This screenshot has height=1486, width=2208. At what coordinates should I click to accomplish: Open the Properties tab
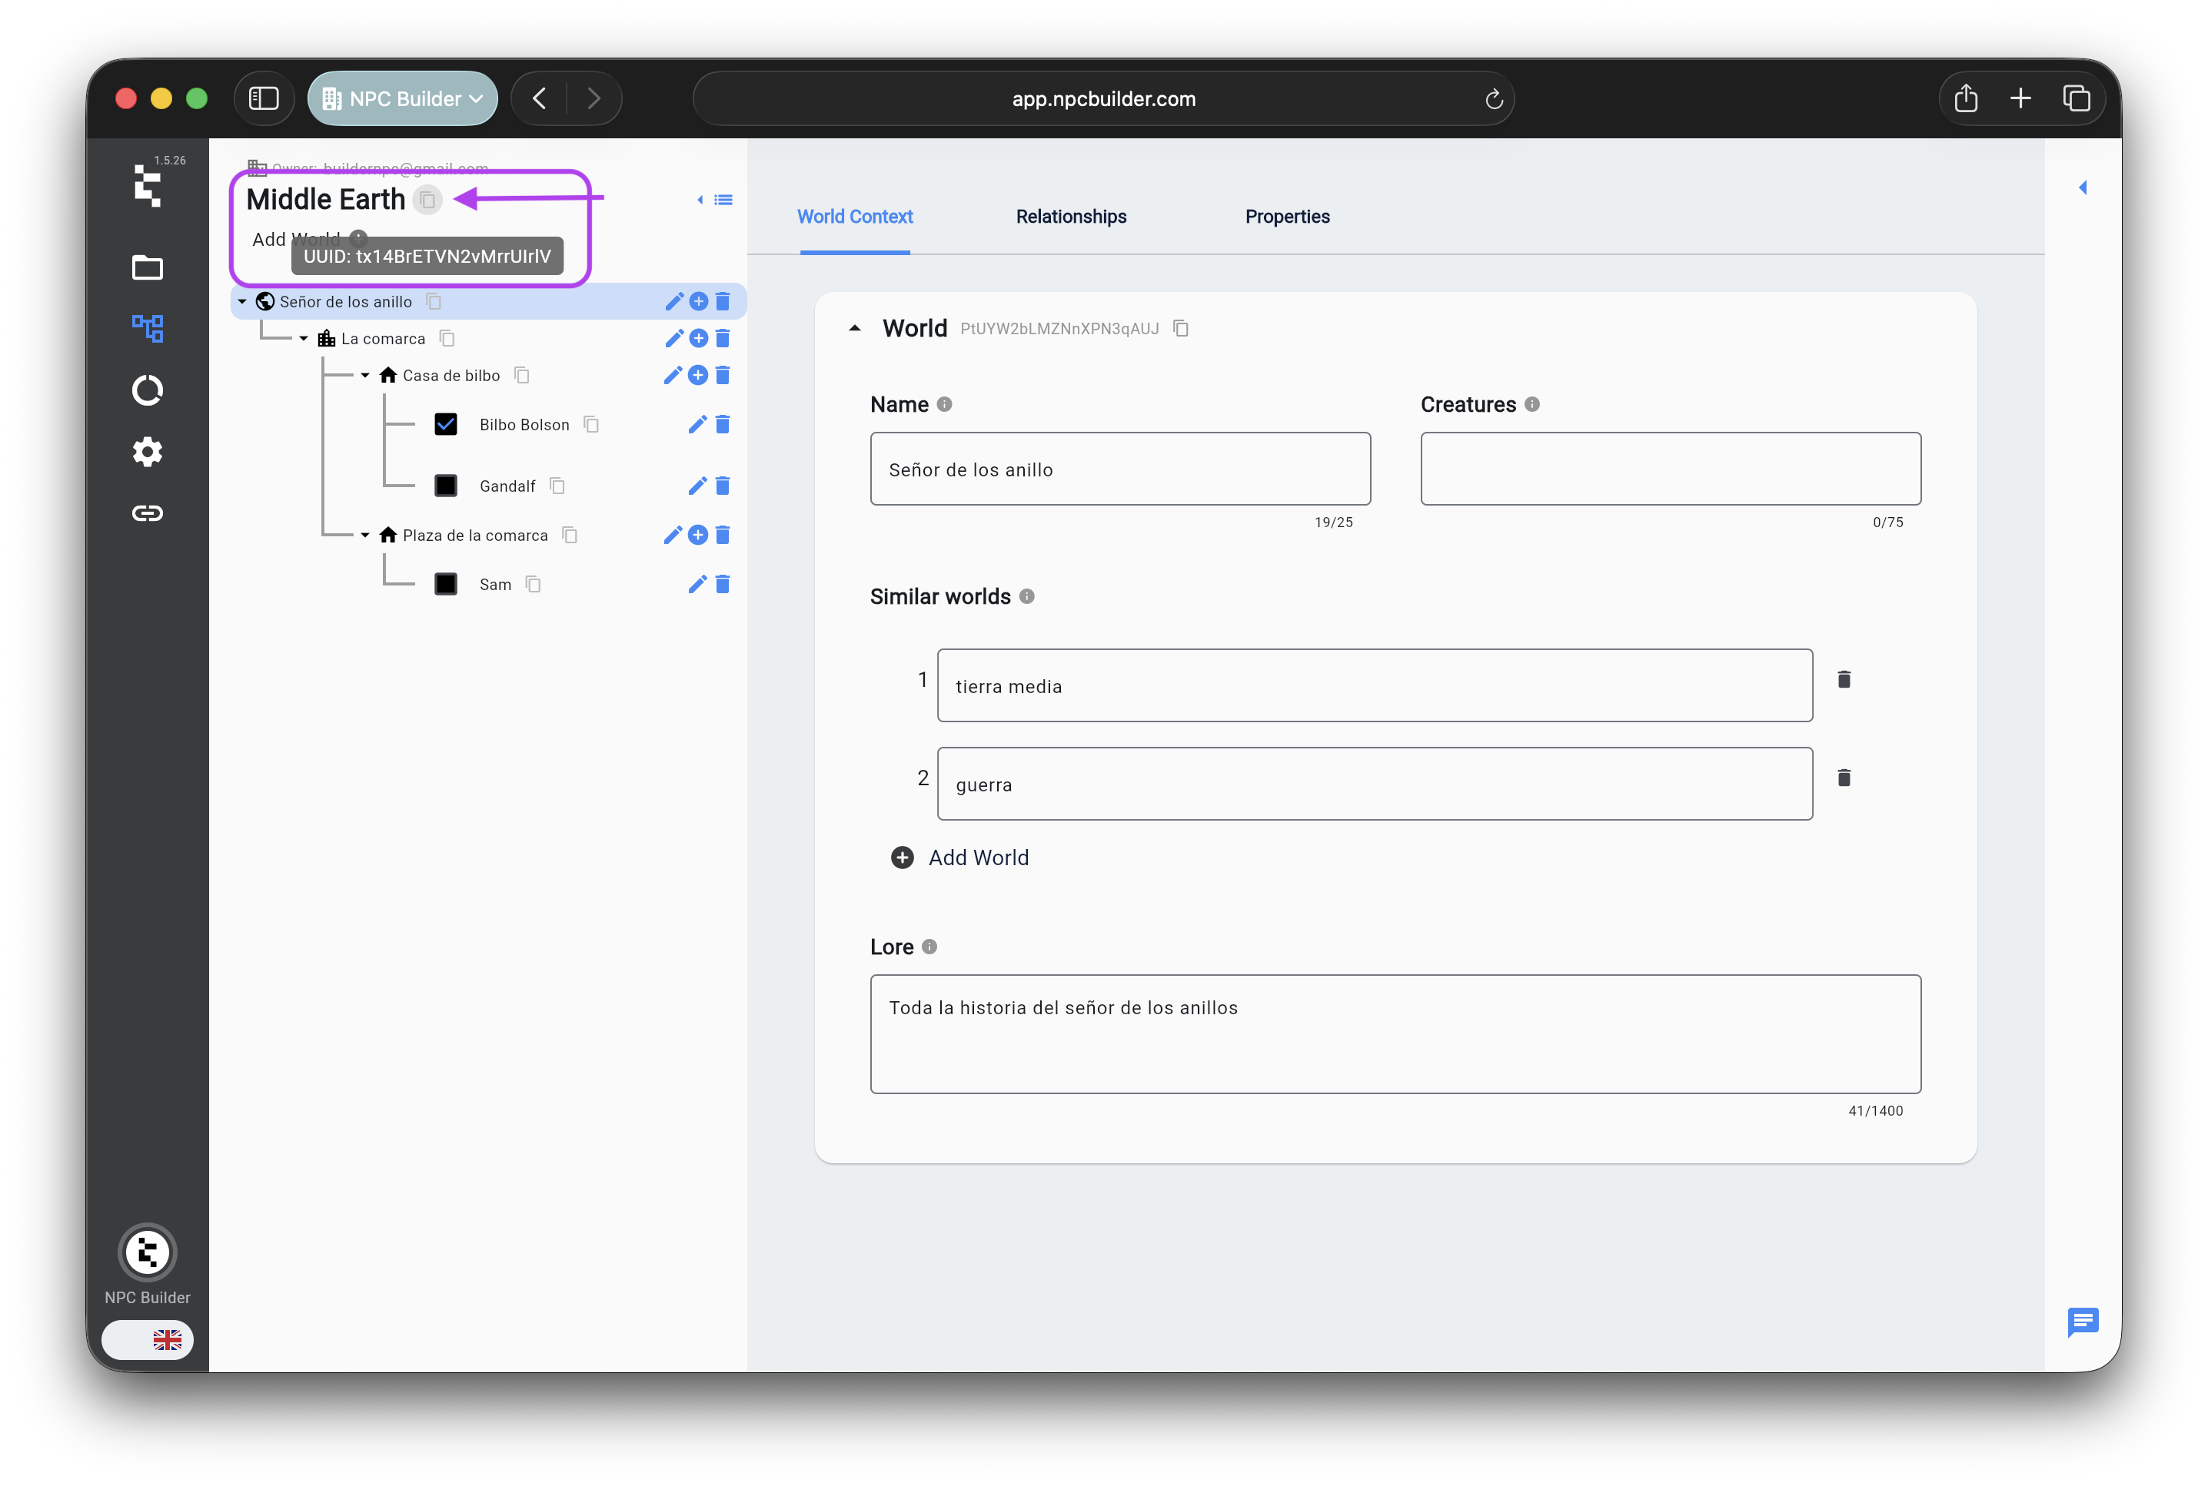[1286, 217]
